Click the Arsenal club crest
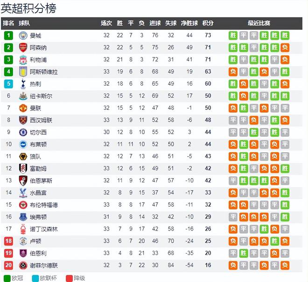This screenshot has width=308, height=282. tap(23, 48)
